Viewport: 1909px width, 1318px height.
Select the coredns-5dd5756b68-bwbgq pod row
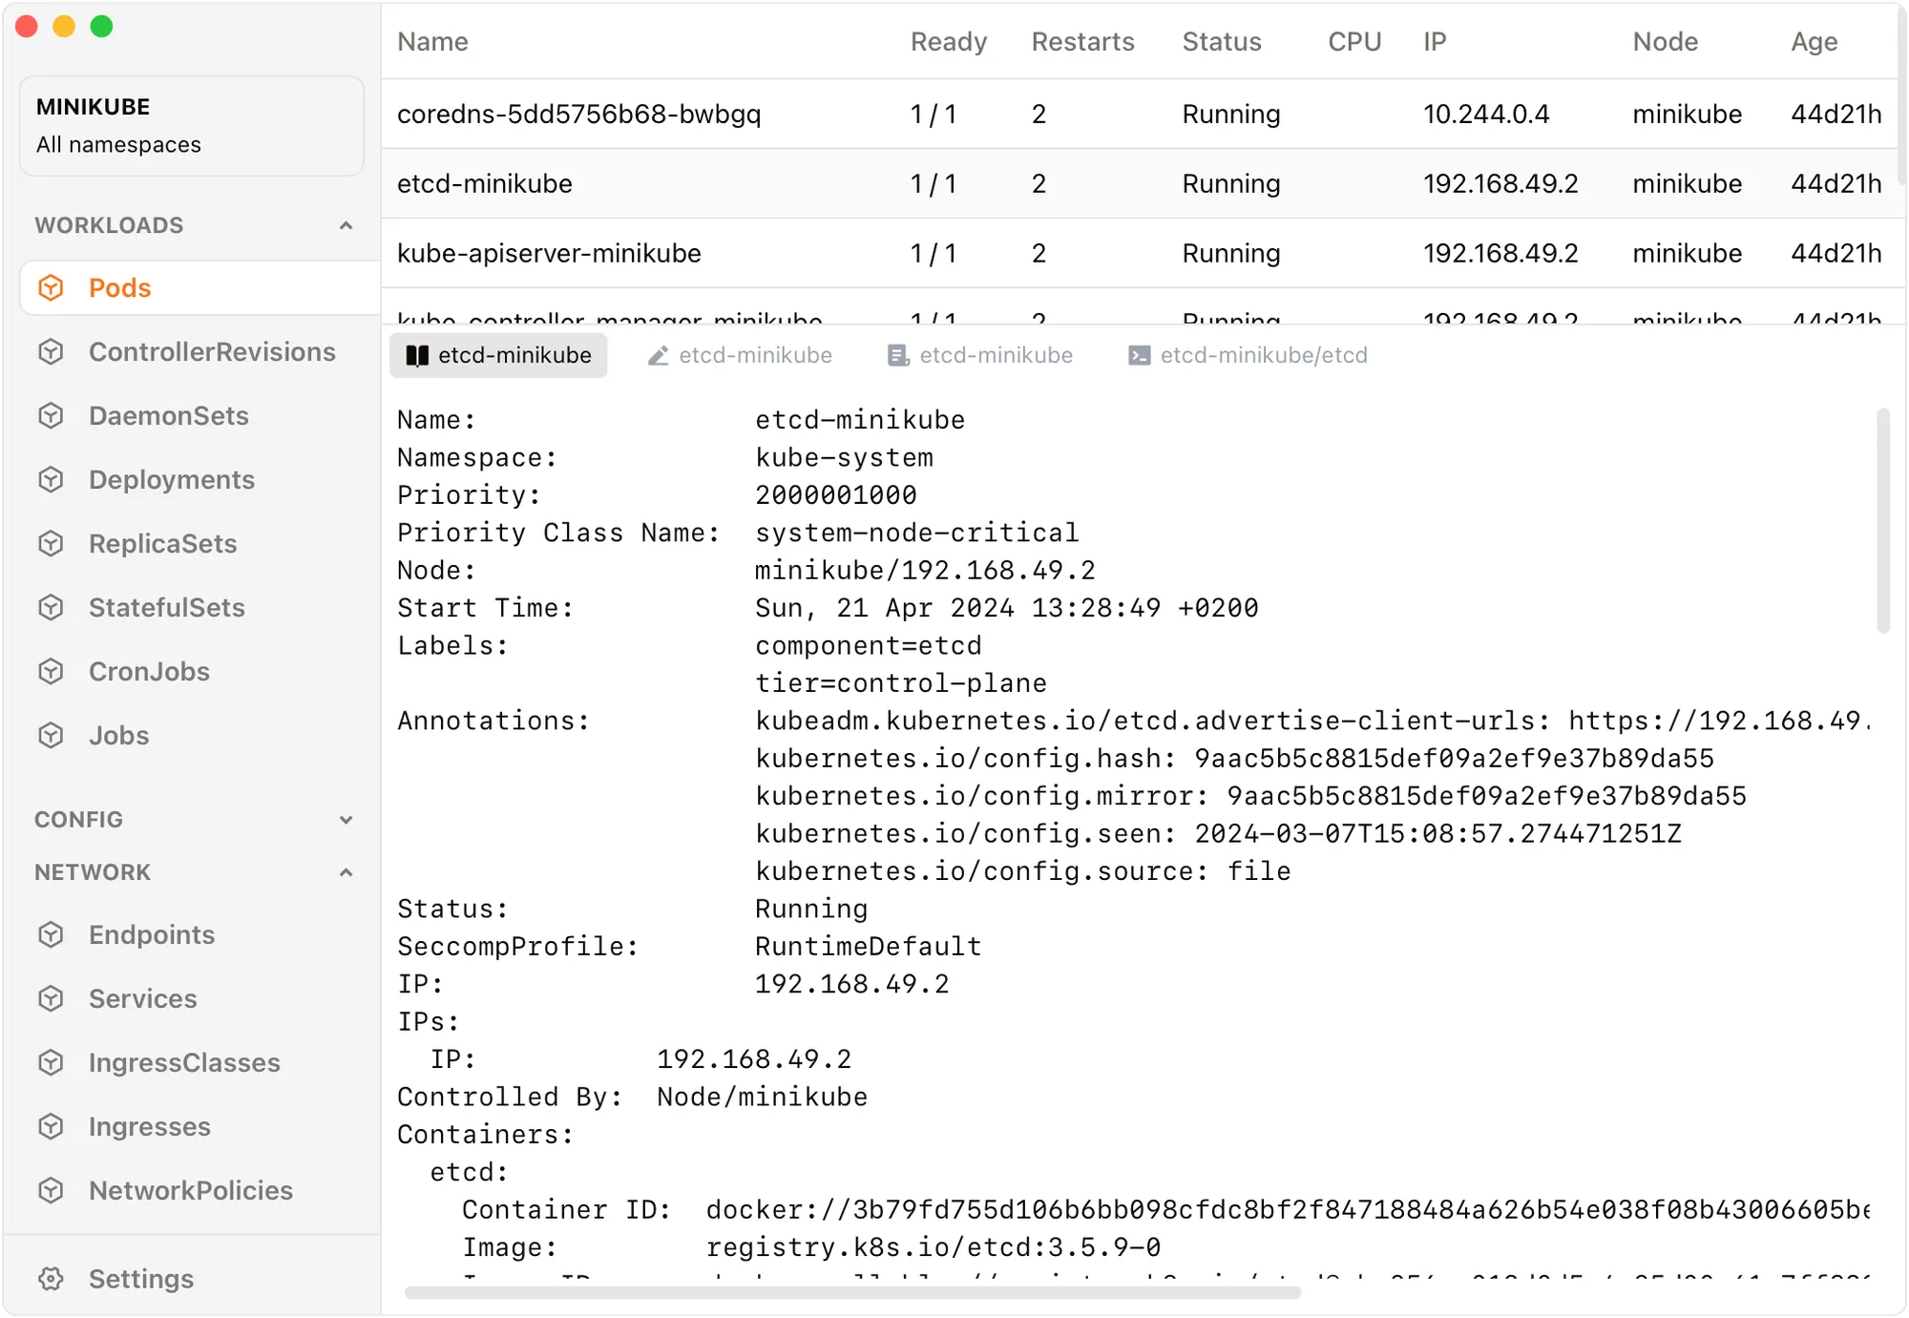click(x=1140, y=114)
